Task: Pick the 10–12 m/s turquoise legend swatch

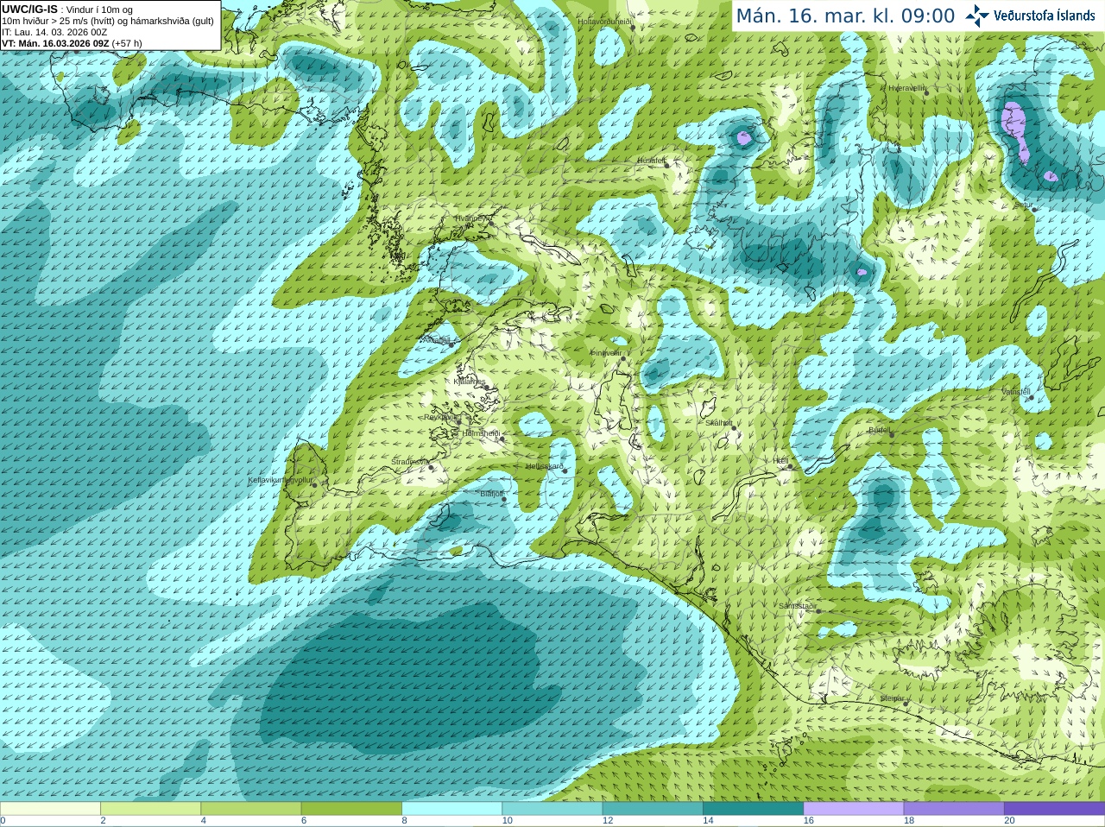Action: [x=552, y=809]
